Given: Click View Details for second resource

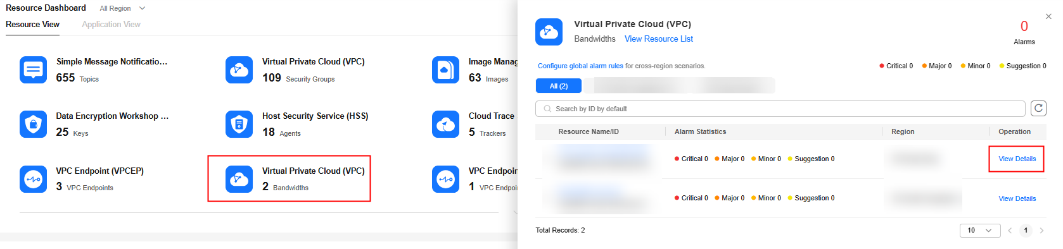Looking at the screenshot, I should click(1017, 198).
